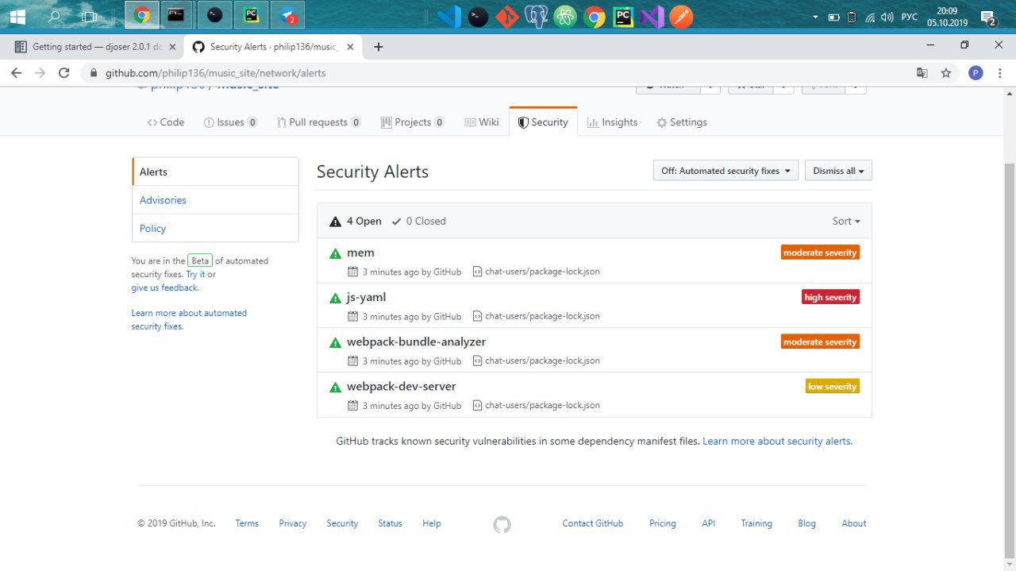
Task: Open the Action Center notifications icon
Action: [x=989, y=18]
